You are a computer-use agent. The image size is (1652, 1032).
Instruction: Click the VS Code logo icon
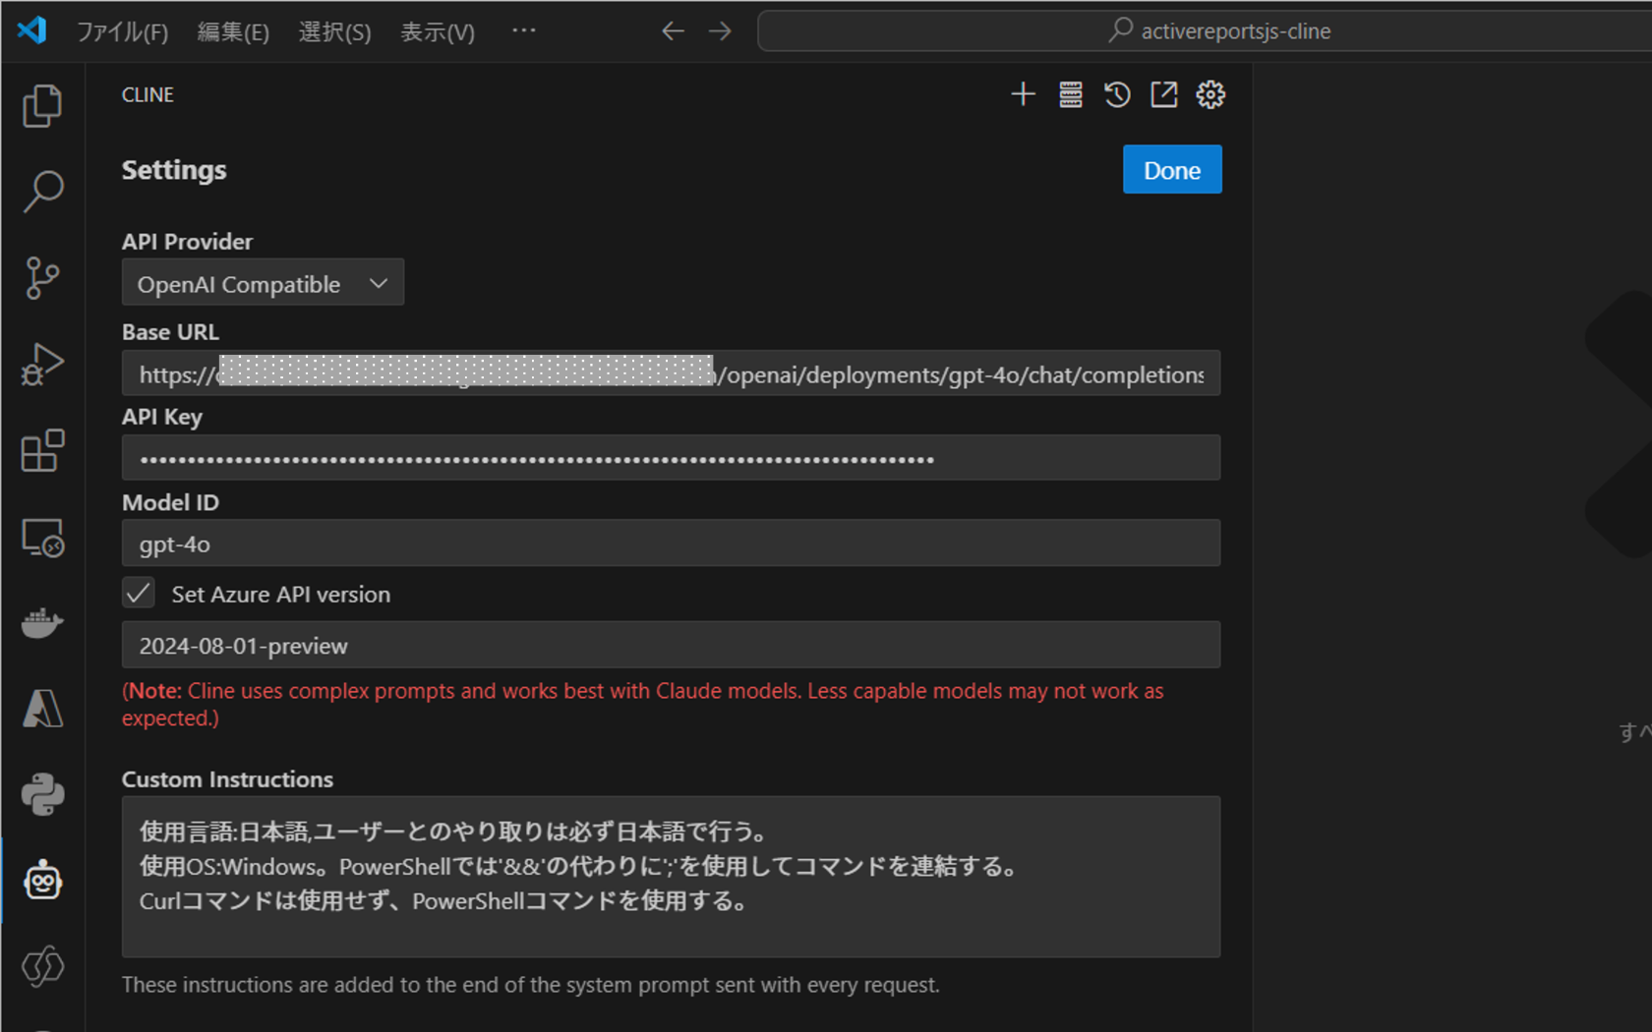[31, 29]
